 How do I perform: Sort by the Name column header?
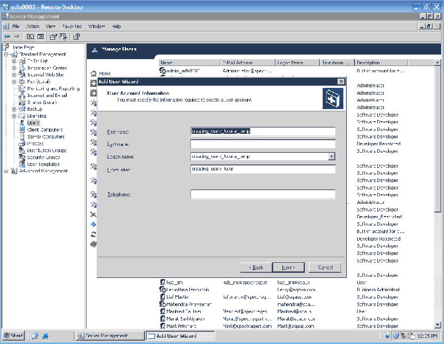point(189,63)
